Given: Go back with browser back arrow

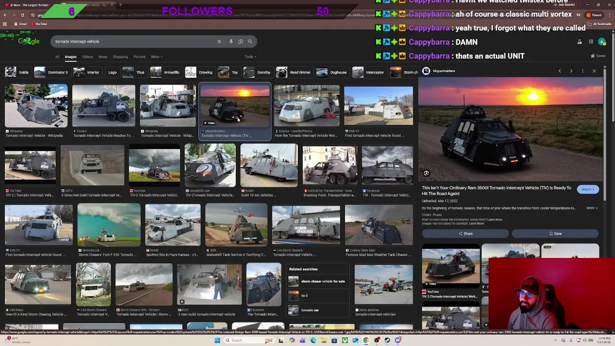Looking at the screenshot, I should [5, 15].
